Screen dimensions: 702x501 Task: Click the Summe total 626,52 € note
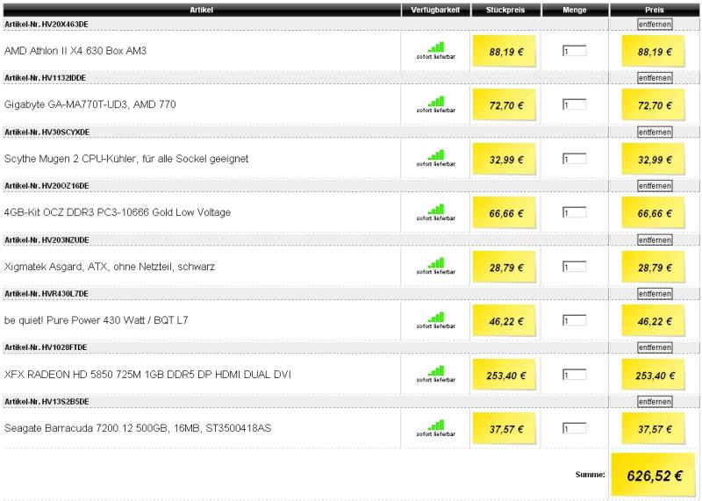coord(654,475)
